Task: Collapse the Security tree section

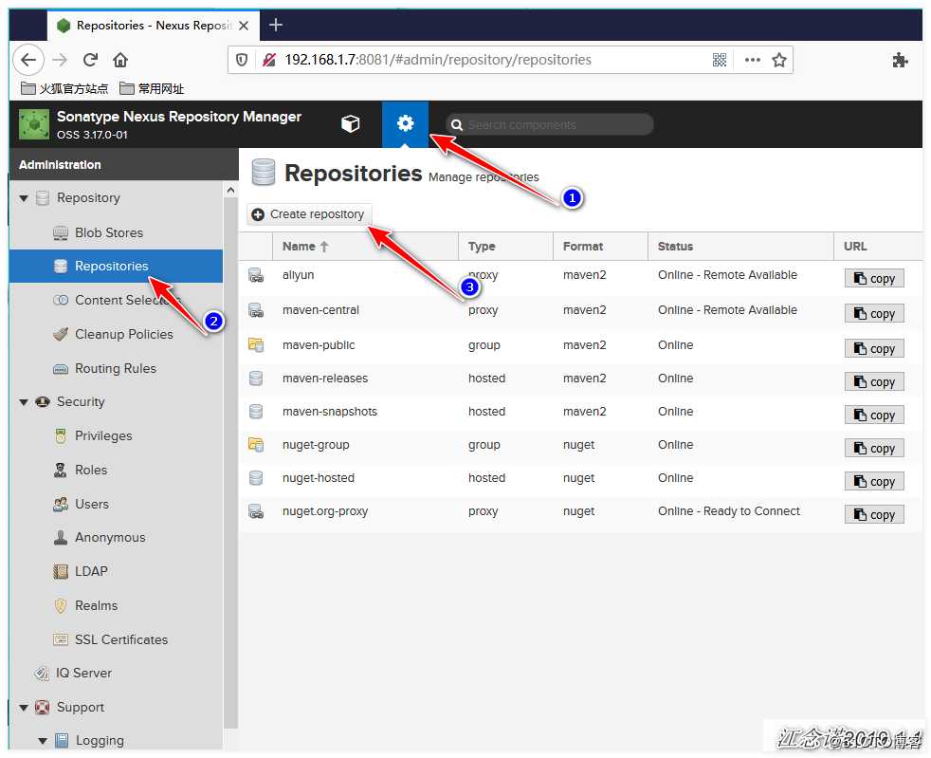Action: pos(24,402)
